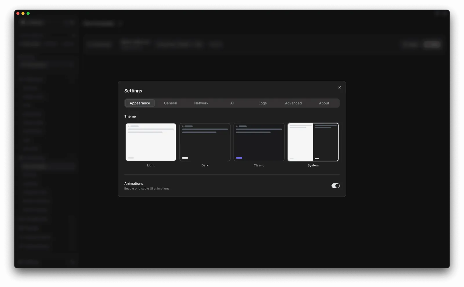Toggle the Animations switch off
Viewport: 464px width, 287px height.
pyautogui.click(x=336, y=186)
